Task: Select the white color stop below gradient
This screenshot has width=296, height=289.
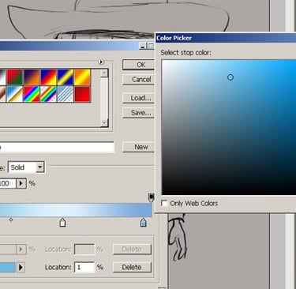Action: click(62, 222)
